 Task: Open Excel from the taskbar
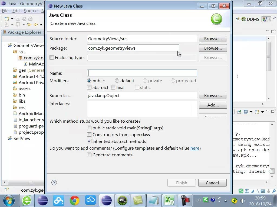[x=169, y=201]
